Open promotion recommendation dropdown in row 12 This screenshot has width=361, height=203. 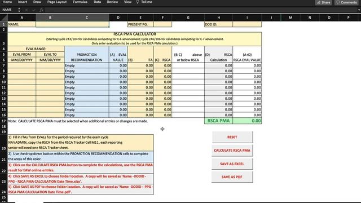(x=86, y=93)
